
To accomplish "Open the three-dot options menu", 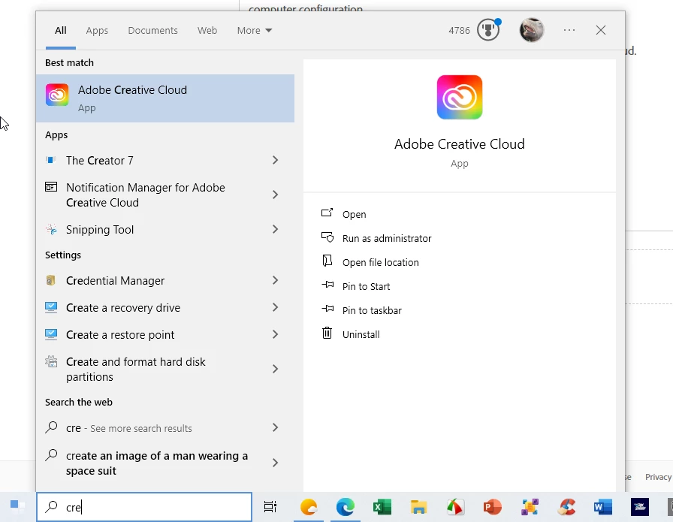I will 569,30.
